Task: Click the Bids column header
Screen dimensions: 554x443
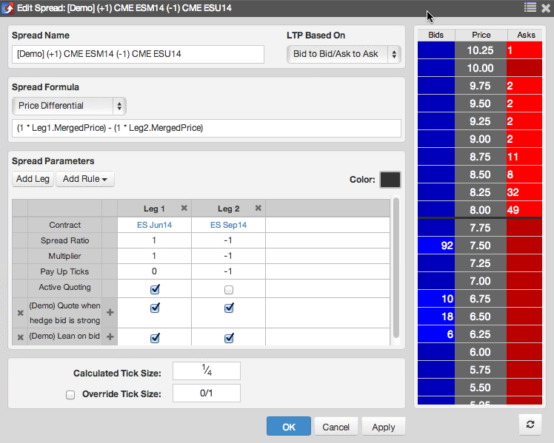Action: click(436, 35)
